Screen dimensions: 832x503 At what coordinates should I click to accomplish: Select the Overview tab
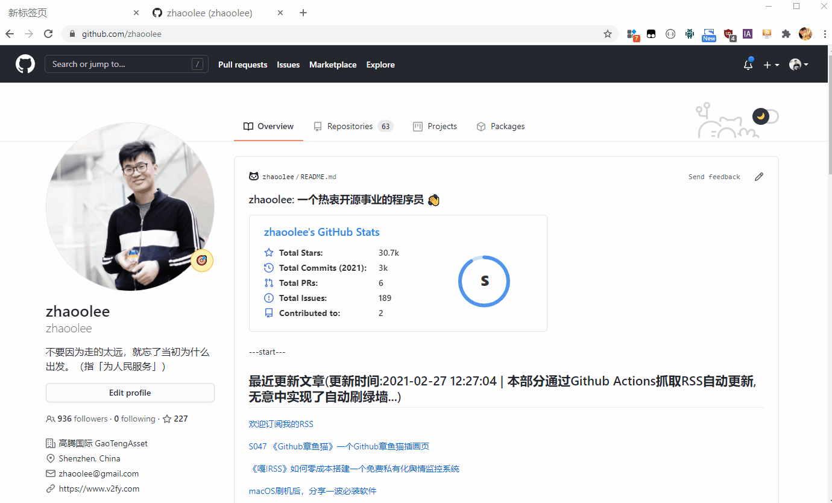point(268,126)
